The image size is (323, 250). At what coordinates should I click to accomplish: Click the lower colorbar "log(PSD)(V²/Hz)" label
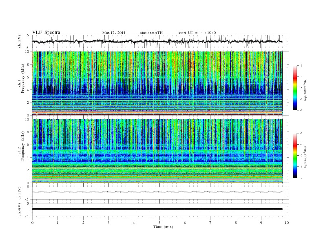[x=305, y=157]
